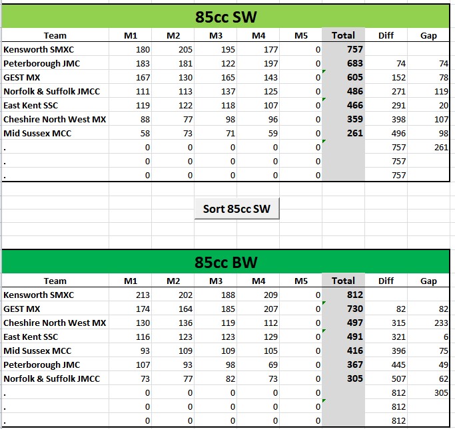Click the Gap column header in 85cc BW table

pyautogui.click(x=428, y=281)
